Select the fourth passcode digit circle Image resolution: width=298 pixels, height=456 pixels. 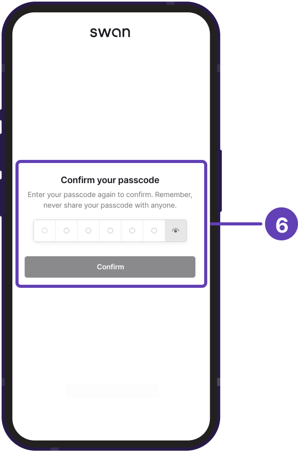[110, 231]
